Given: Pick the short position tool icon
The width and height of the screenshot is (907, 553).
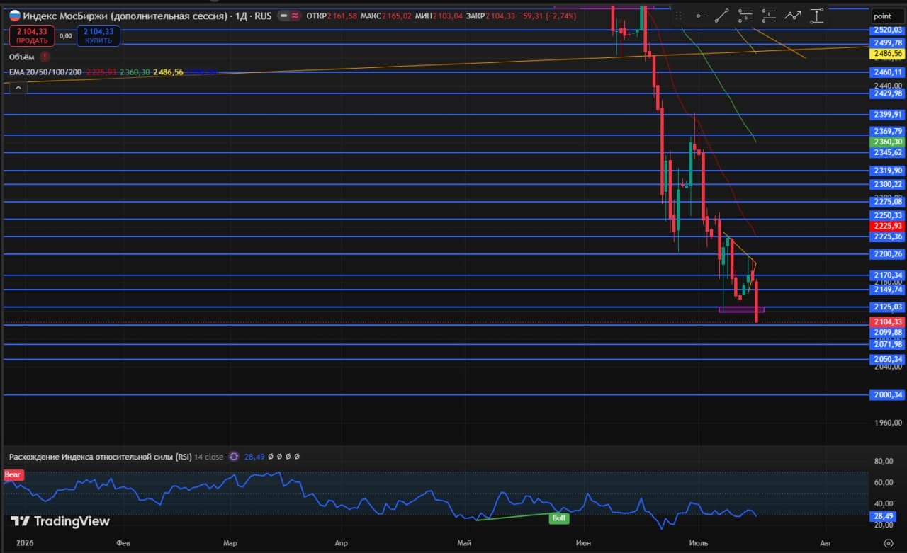Looking at the screenshot, I should click(745, 16).
